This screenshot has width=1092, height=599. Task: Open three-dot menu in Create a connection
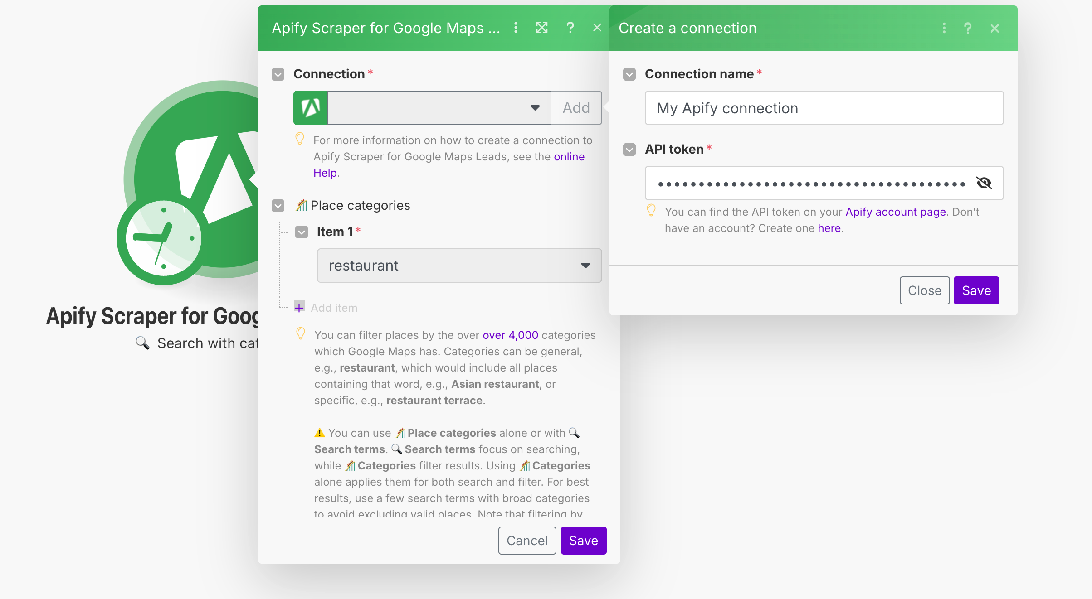(944, 28)
